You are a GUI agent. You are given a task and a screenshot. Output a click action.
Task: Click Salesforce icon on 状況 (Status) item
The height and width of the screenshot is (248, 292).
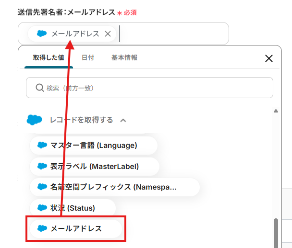(42, 208)
